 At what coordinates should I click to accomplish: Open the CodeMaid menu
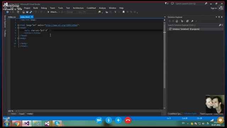91,8
